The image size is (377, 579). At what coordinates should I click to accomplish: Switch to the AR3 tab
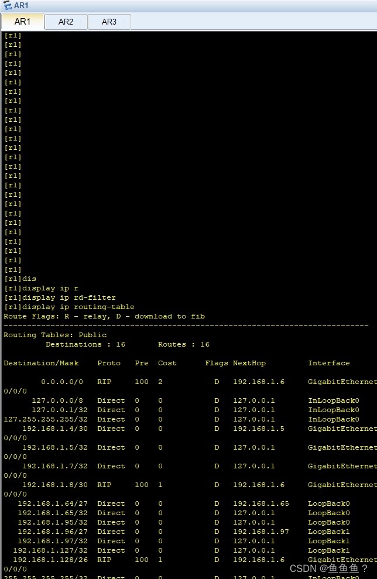point(109,22)
